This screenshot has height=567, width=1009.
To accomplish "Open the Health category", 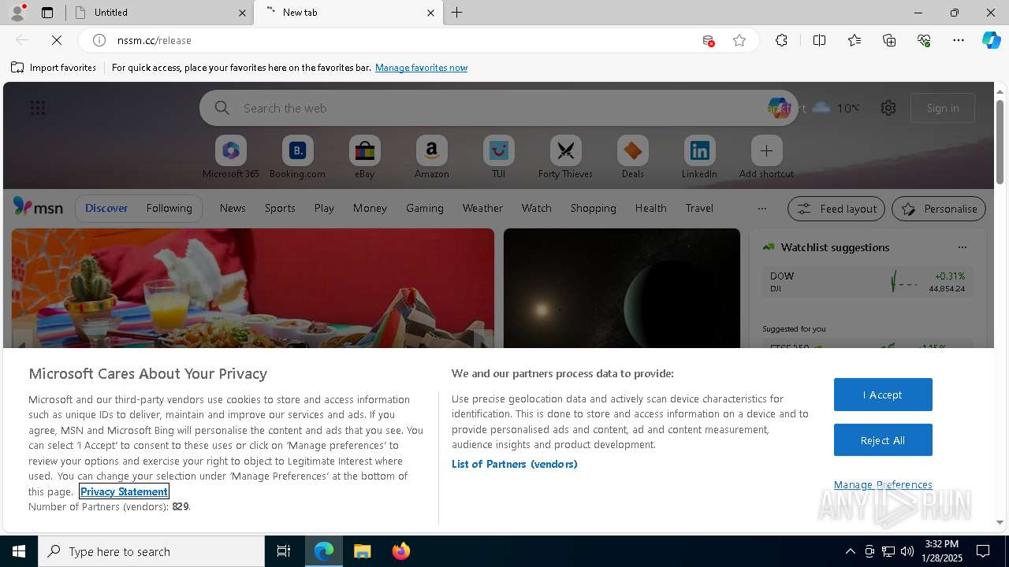I will (650, 208).
